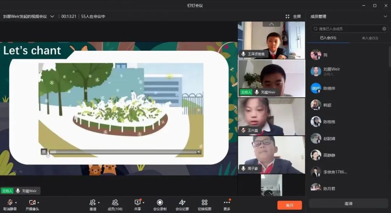Open the 更多 more options icon
This screenshot has width=391, height=213.
pyautogui.click(x=227, y=203)
